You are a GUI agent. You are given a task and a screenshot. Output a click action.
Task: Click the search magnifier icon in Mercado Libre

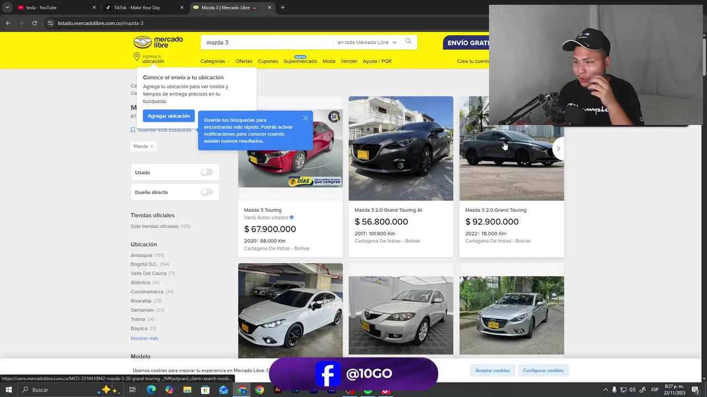pos(408,41)
